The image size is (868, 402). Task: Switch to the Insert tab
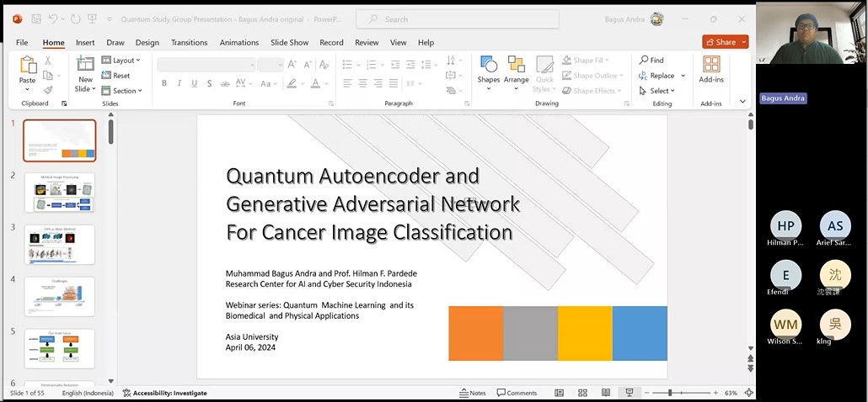(x=85, y=43)
